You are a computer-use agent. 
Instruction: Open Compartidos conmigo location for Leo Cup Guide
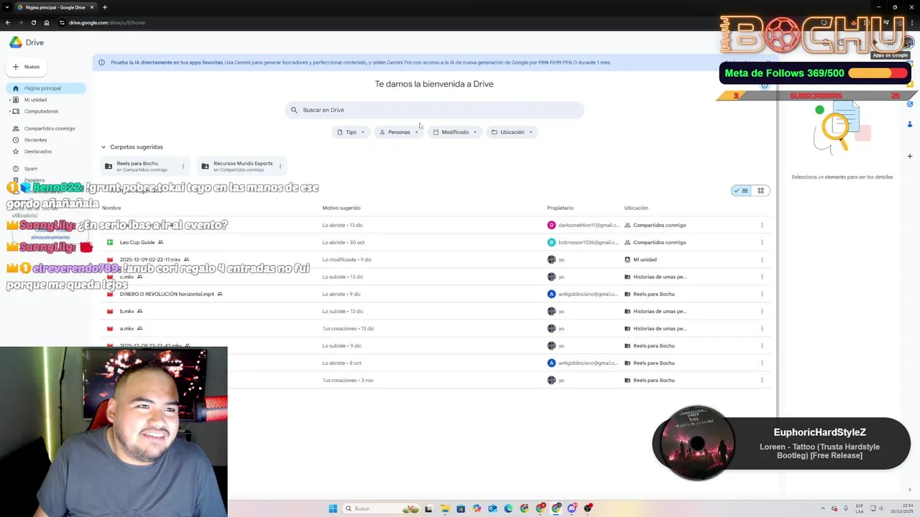[655, 243]
